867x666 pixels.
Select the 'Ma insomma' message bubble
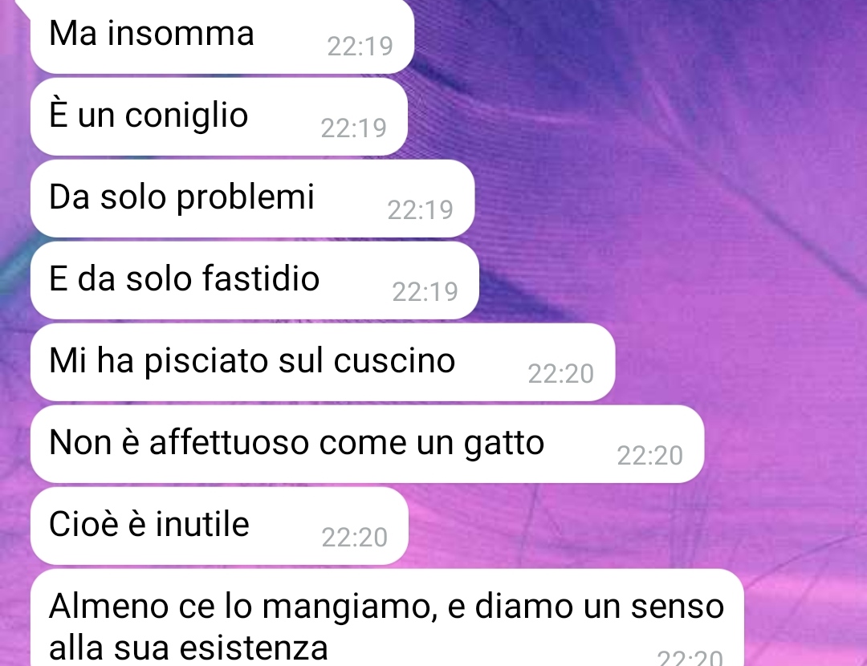(222, 35)
